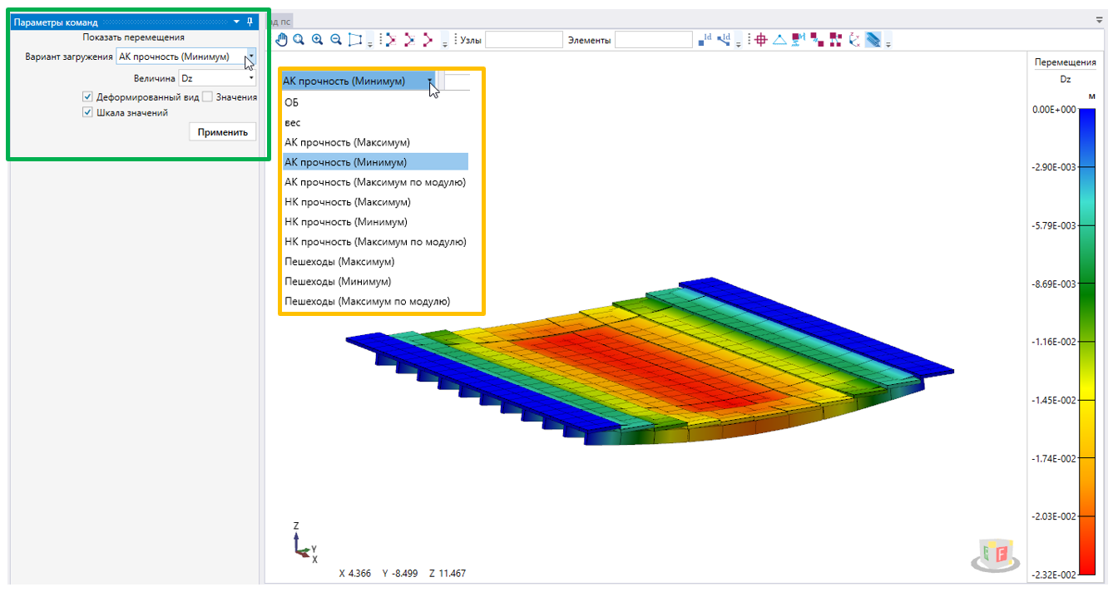The width and height of the screenshot is (1118, 592).
Task: Activate the zoom window magnifier tool
Action: point(298,39)
